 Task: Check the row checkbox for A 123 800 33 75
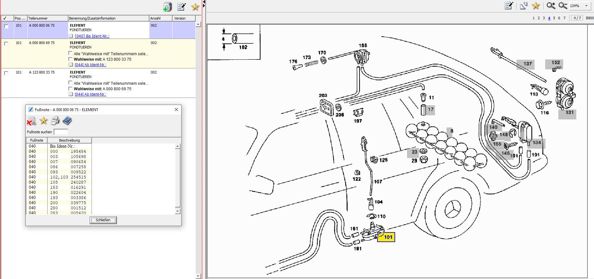click(x=6, y=73)
